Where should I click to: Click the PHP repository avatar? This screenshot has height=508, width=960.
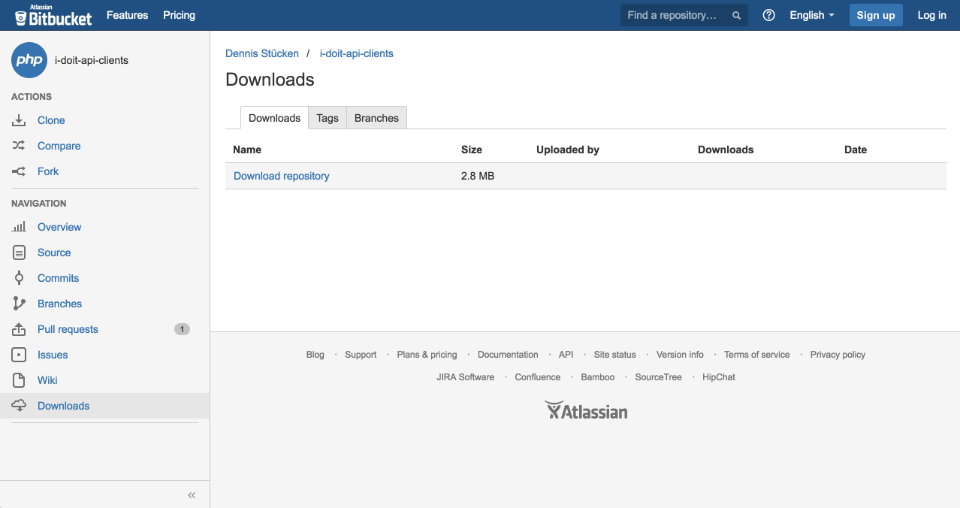click(x=29, y=60)
